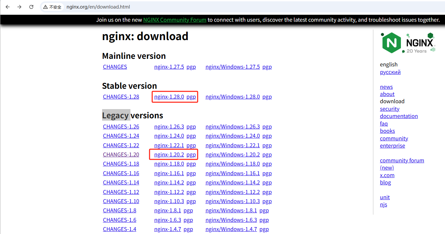445x234 pixels.
Task: Open the enterprise sidebar link
Action: [393, 146]
